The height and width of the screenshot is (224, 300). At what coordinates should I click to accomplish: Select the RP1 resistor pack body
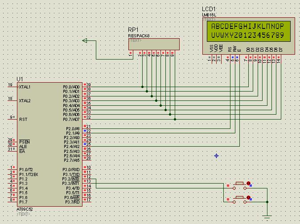(x=154, y=44)
